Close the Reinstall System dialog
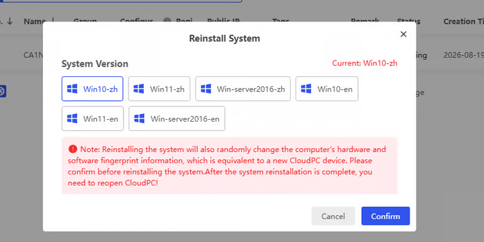Viewport: 484px width, 242px height. point(403,34)
